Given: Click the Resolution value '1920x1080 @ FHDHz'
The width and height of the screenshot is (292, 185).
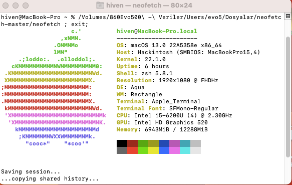Looking at the screenshot, I should pos(188,80).
